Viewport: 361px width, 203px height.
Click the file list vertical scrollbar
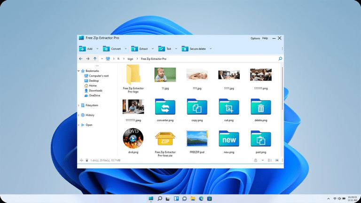tap(282, 88)
